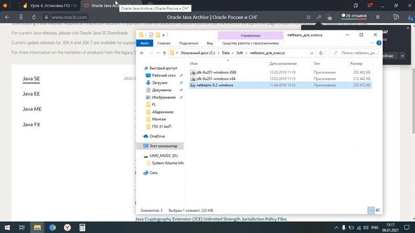Go forward in the Explorer window

pos(150,53)
